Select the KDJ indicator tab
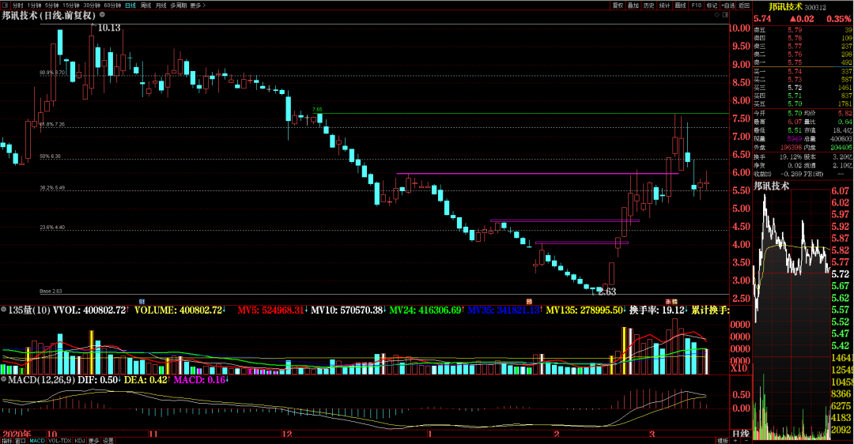Image resolution: width=854 pixels, height=444 pixels. 80,441
